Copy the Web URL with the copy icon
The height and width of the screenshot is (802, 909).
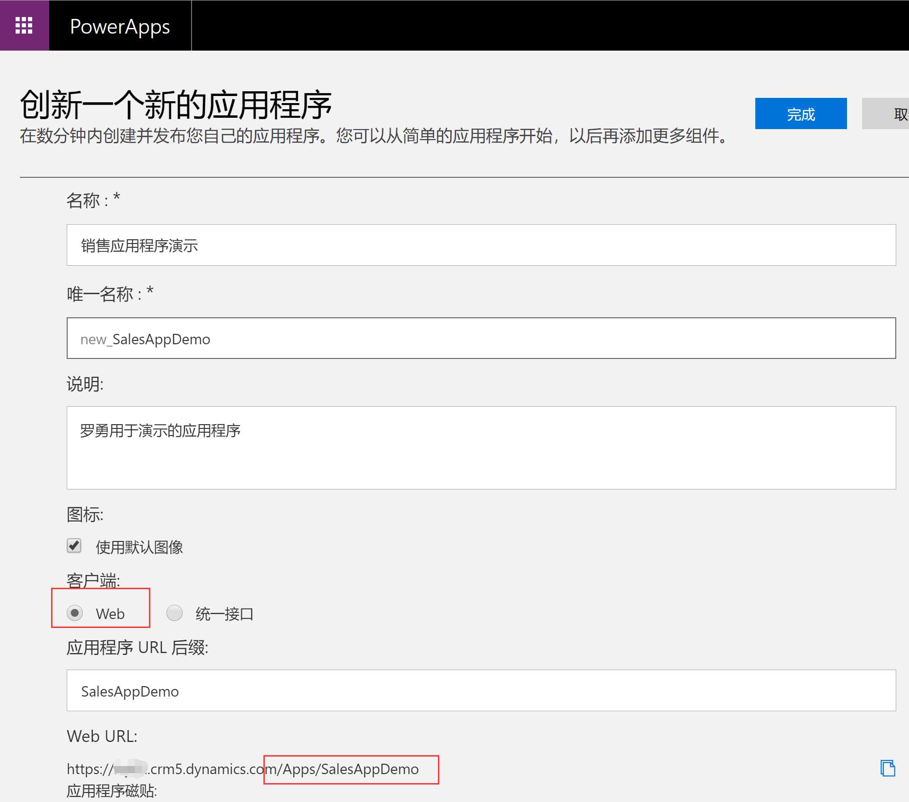click(887, 768)
